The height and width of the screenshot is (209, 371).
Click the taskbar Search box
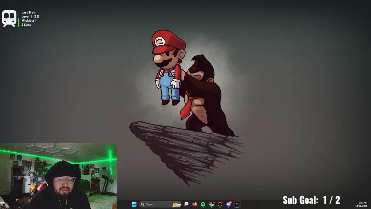(160, 204)
